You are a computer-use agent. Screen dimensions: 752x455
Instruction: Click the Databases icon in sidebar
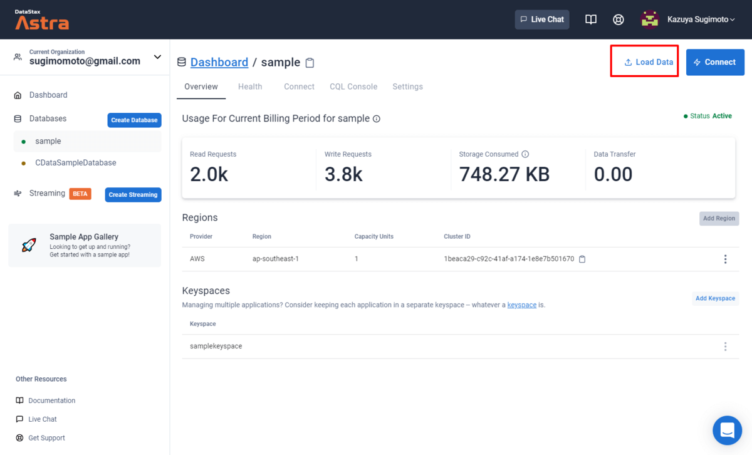click(x=18, y=118)
